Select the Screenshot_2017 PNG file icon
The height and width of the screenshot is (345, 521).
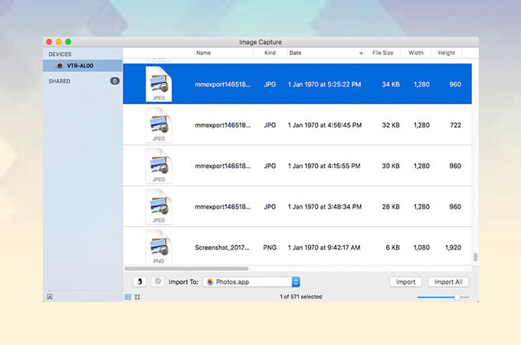coord(159,247)
